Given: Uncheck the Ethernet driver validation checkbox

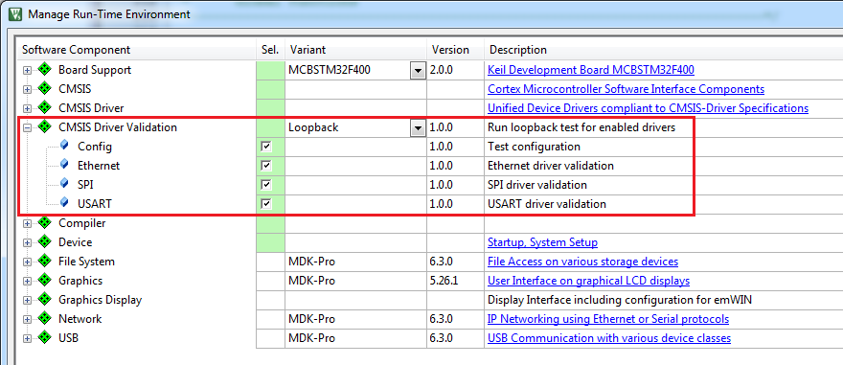Looking at the screenshot, I should tap(265, 166).
